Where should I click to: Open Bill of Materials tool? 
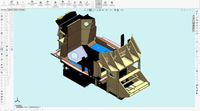point(81,3)
